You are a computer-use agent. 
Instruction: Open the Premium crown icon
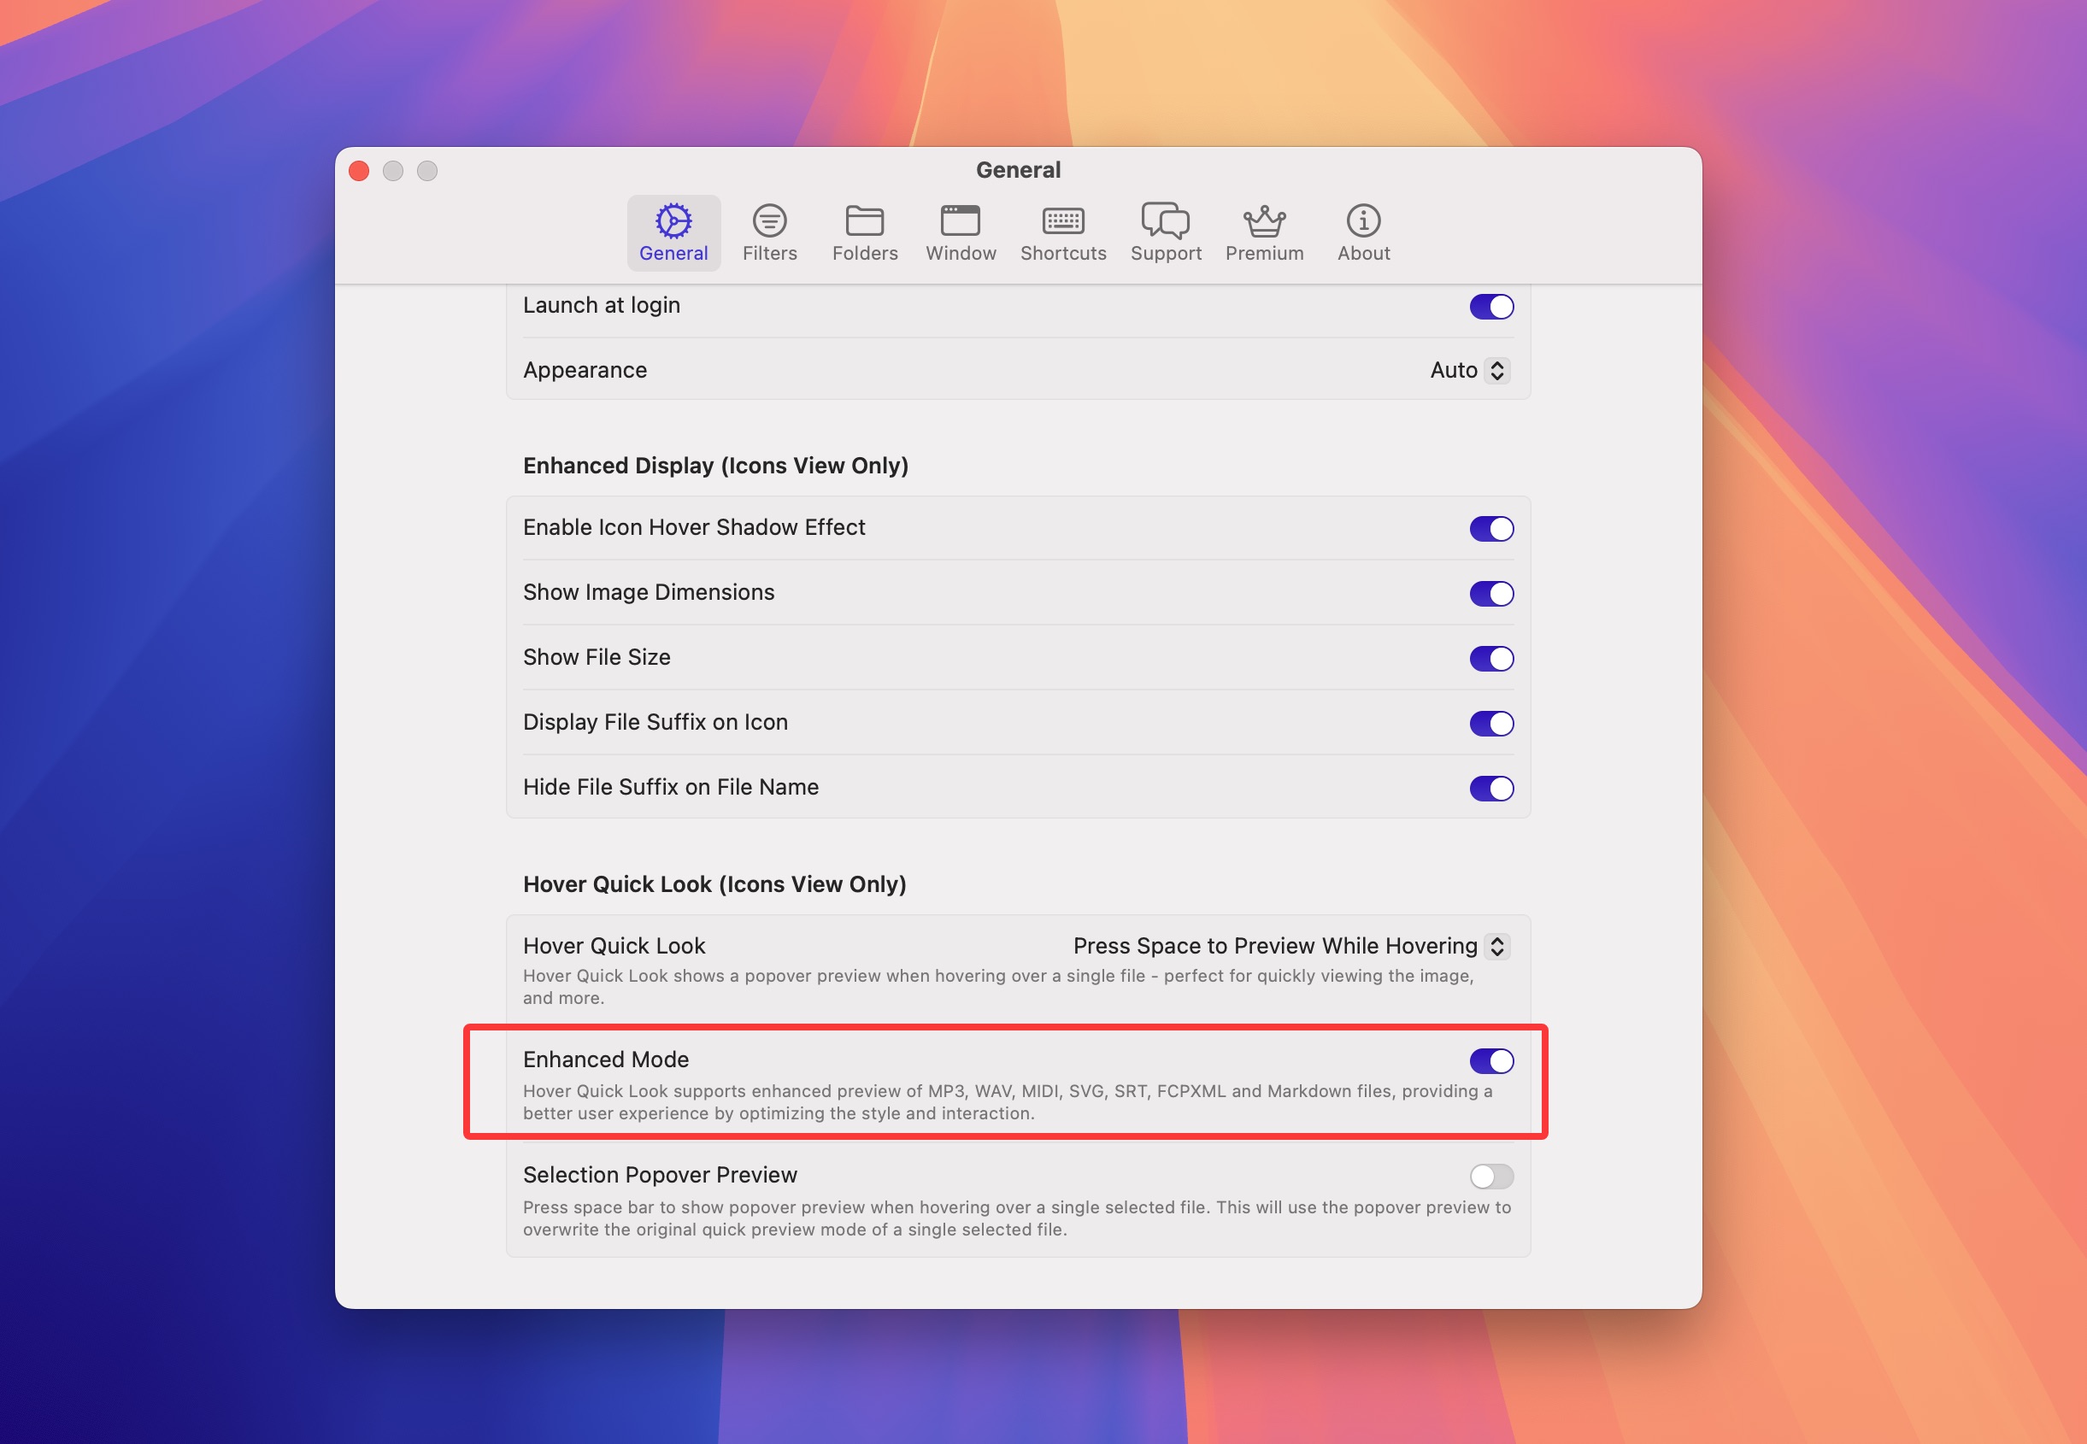pyautogui.click(x=1263, y=220)
